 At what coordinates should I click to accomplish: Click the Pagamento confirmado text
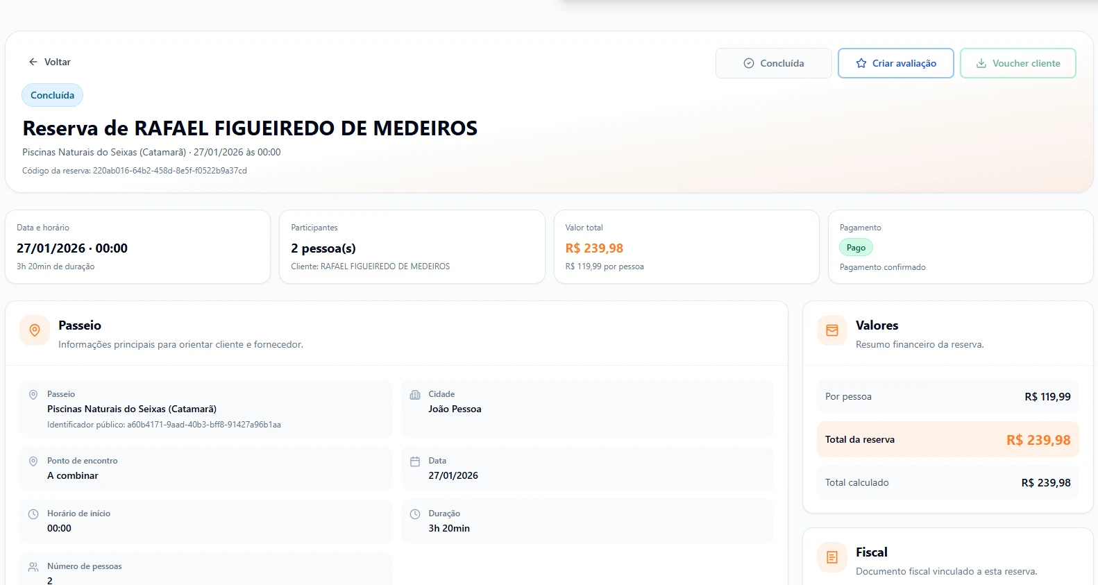(x=883, y=267)
